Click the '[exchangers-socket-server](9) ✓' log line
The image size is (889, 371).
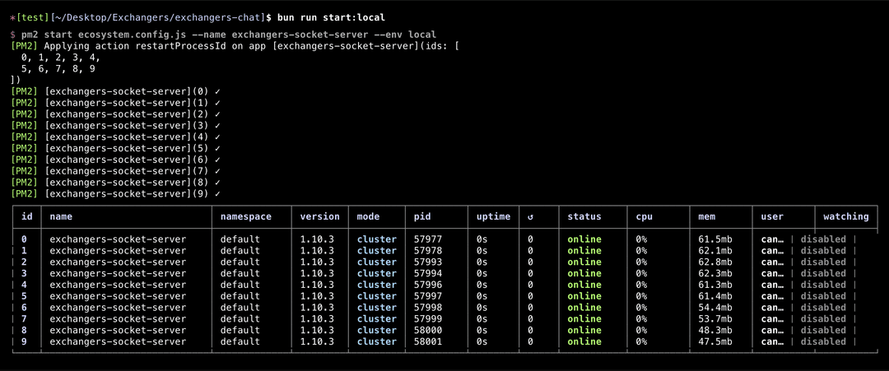(116, 193)
